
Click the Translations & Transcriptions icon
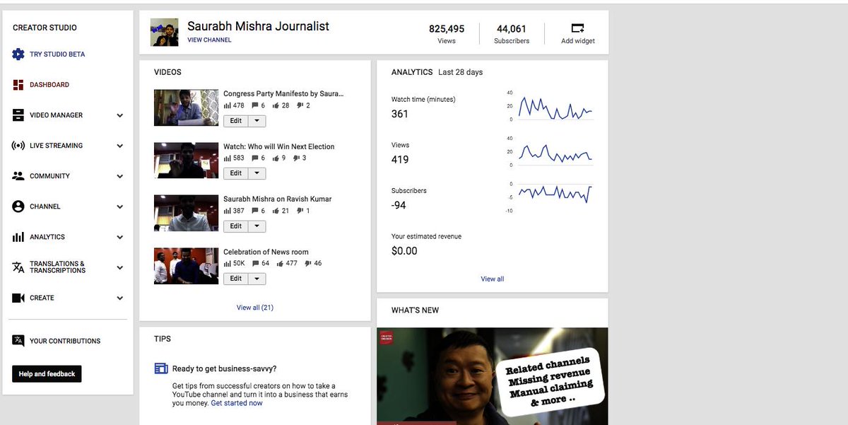pyautogui.click(x=18, y=267)
